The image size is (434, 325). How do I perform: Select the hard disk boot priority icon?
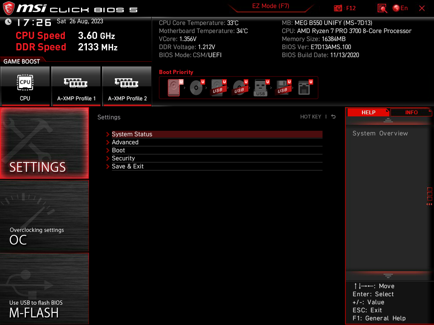point(175,88)
